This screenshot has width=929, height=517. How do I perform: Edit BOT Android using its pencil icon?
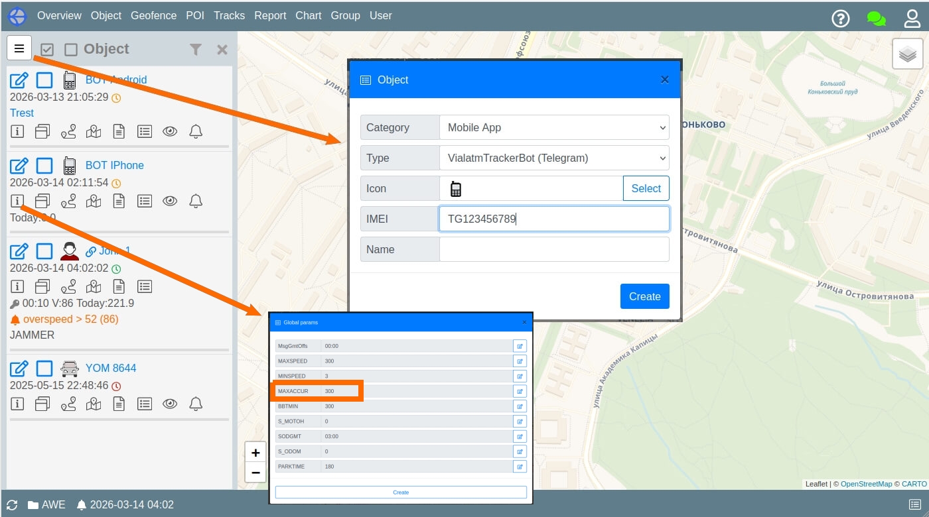tap(19, 80)
